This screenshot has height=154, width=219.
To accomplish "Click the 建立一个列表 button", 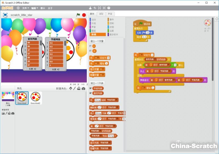I will point(97,83).
